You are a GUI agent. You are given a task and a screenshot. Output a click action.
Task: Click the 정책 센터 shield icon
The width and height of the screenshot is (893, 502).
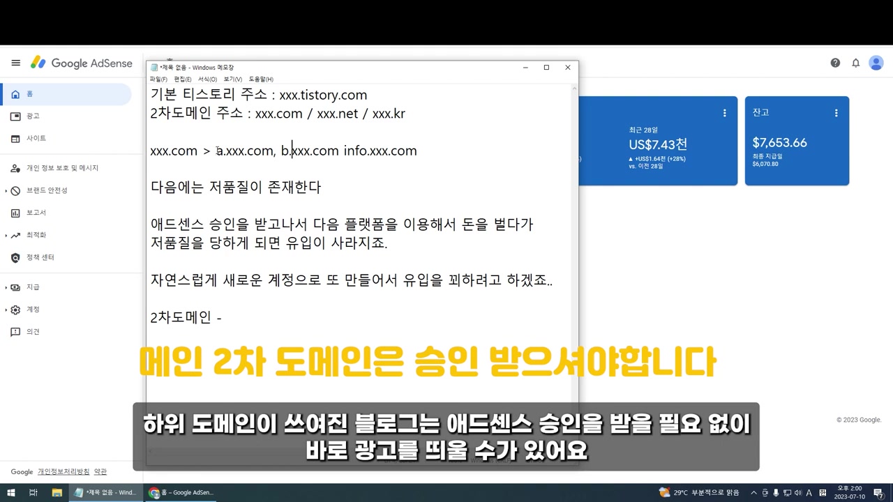15,258
